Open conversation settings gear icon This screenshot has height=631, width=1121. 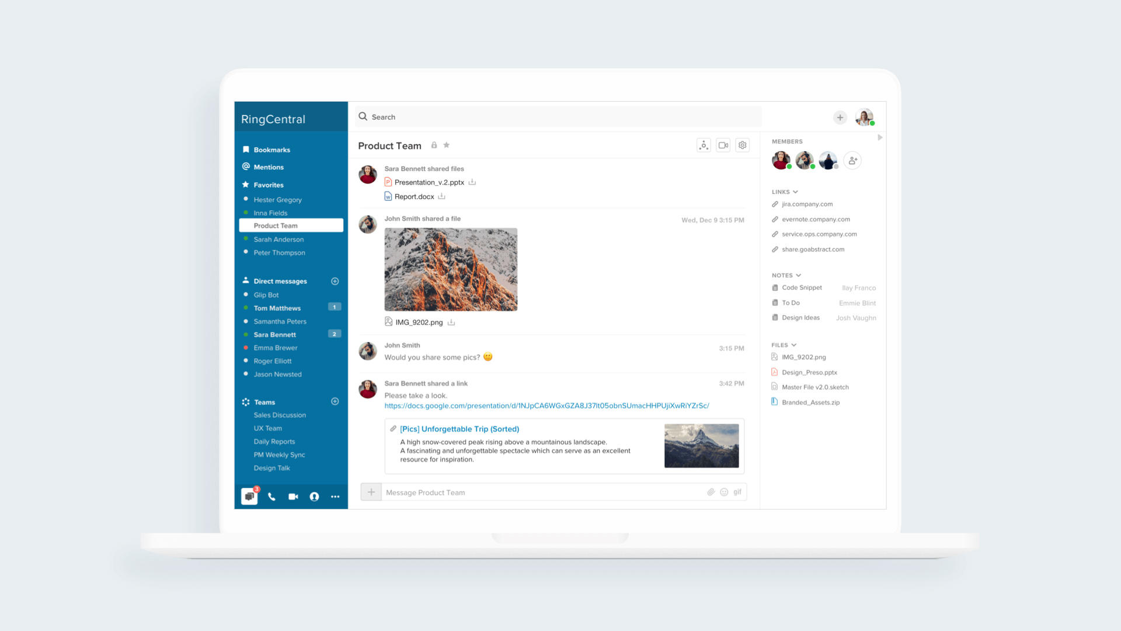click(742, 145)
